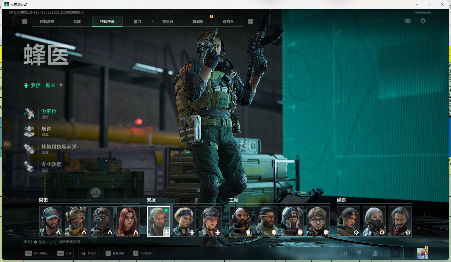451x262 pixels.
Task: Select blonde support operator with goggles
Action: pos(184,221)
